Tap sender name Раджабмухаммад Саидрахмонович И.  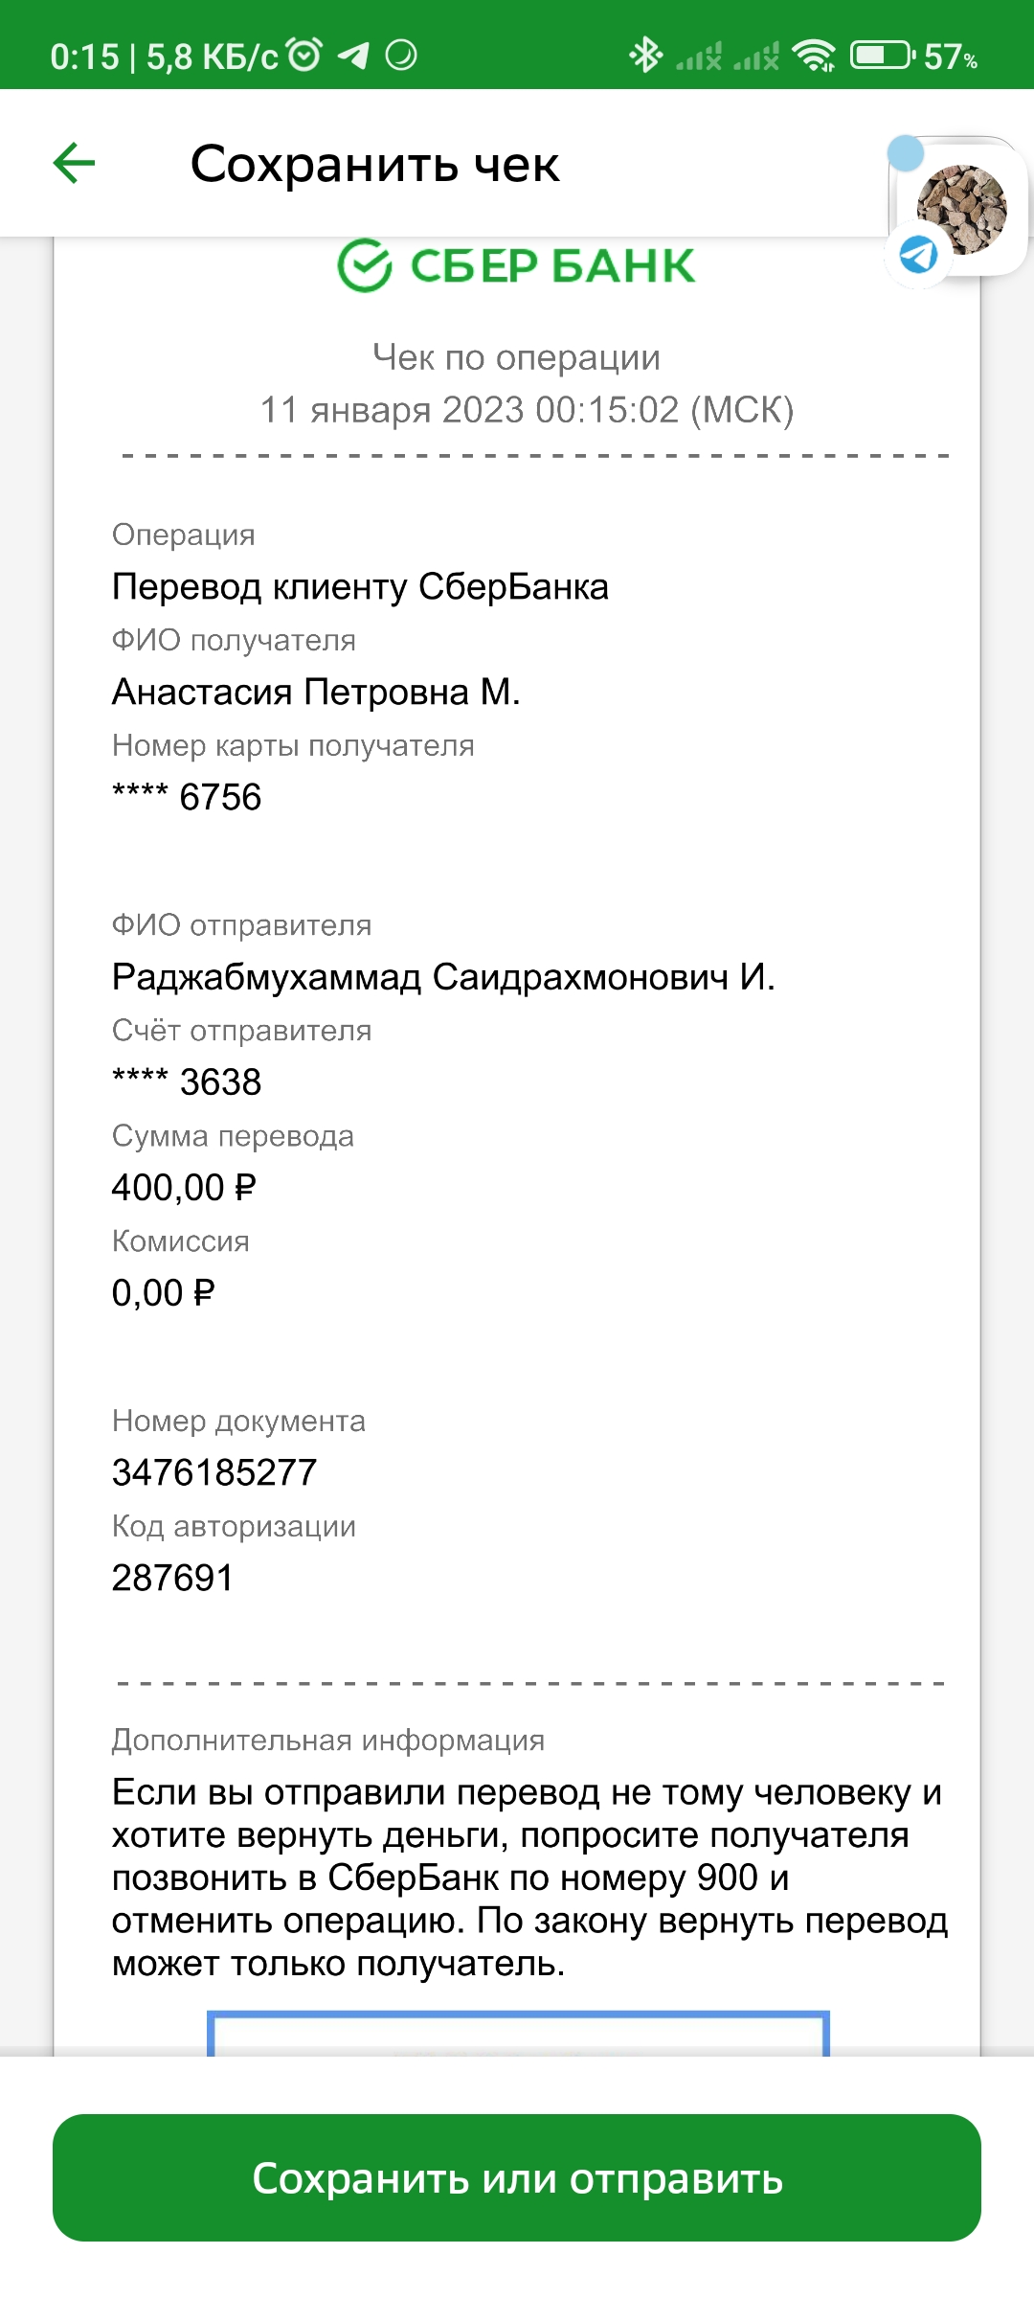pyautogui.click(x=443, y=977)
